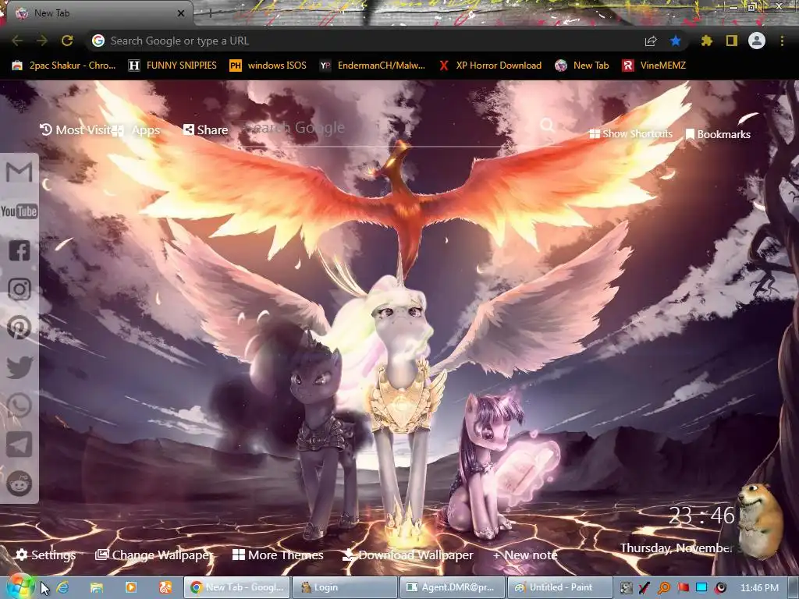Open the Bookmarks menu on page

[718, 134]
